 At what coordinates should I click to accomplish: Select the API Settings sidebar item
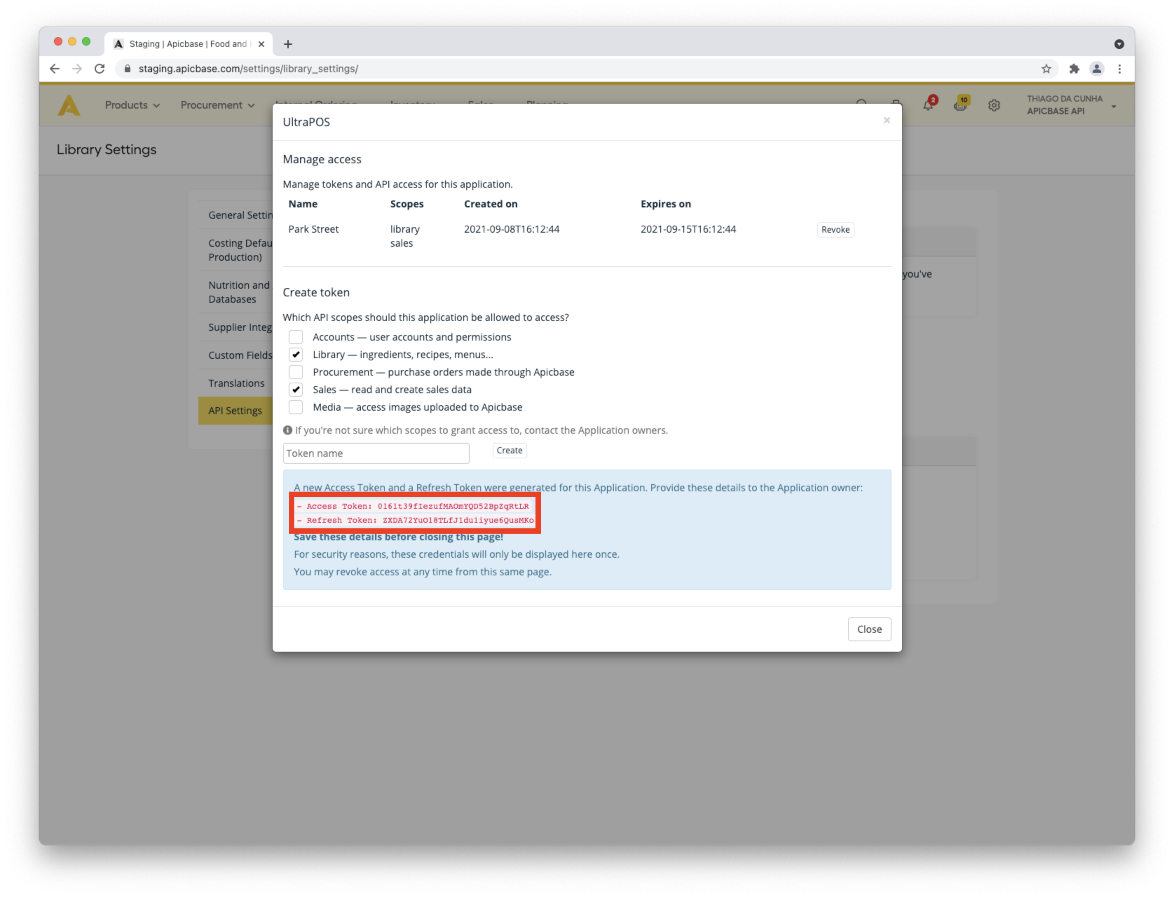coord(236,411)
